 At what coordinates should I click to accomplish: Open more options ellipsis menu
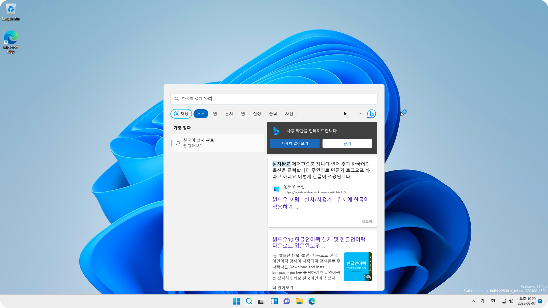[x=360, y=114]
